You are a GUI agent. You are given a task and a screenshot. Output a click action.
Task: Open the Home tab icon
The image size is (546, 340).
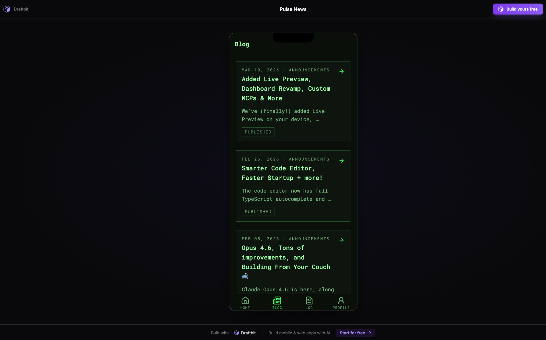(x=245, y=300)
